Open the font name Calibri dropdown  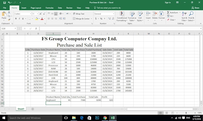click(31, 14)
